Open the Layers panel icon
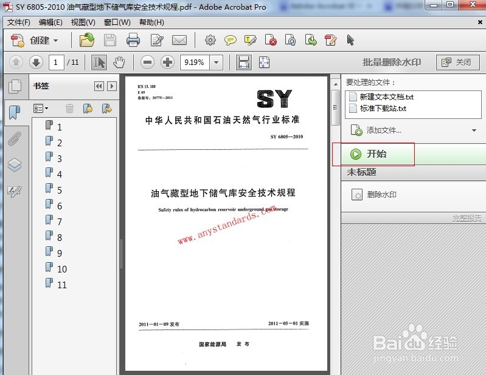The height and width of the screenshot is (375, 486). click(15, 165)
